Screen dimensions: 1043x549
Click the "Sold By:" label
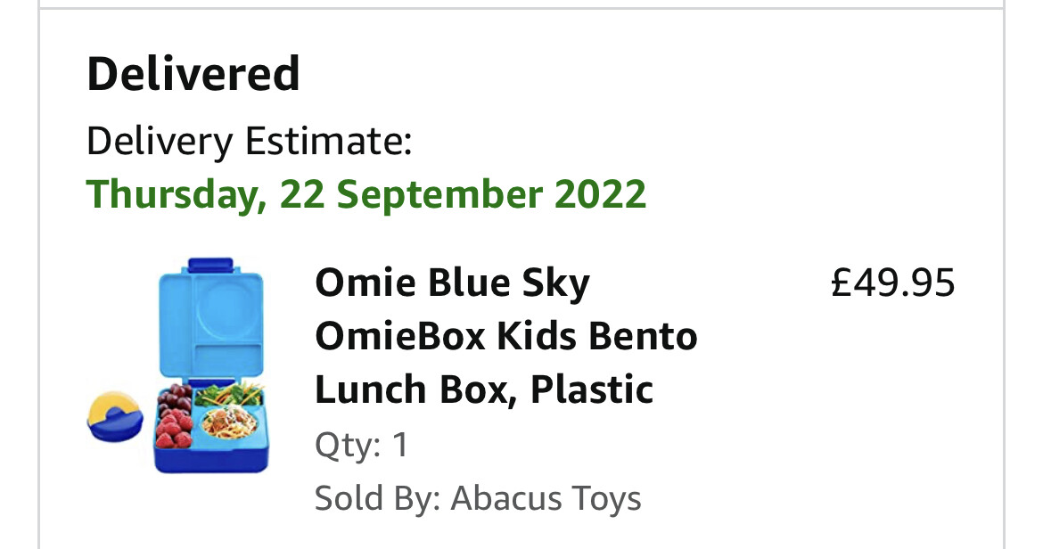pos(377,498)
